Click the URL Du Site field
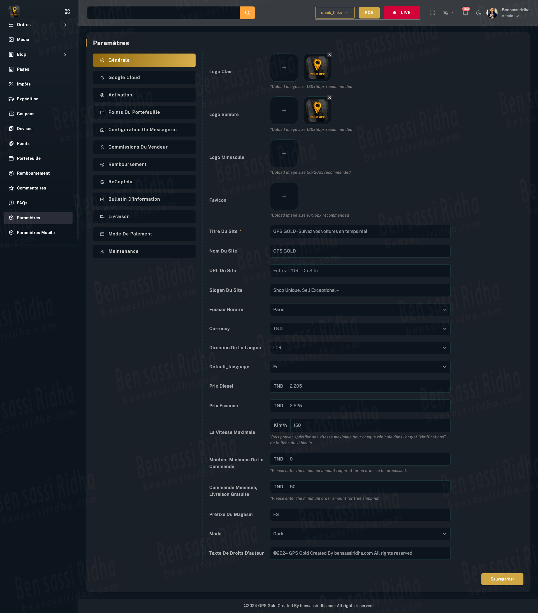Screen dimensions: 538x613 (360, 270)
